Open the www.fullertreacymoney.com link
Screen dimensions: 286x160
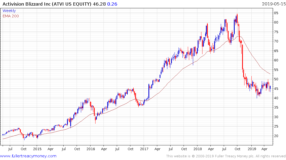pos(28,156)
